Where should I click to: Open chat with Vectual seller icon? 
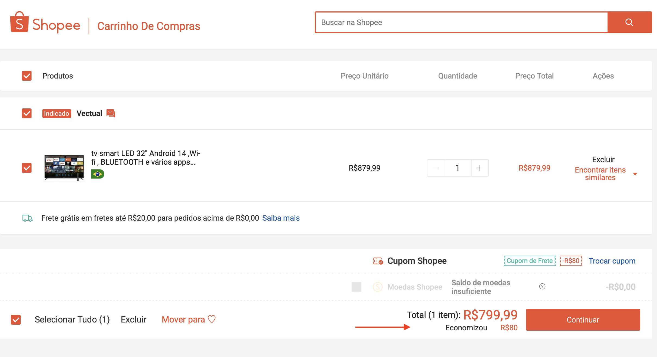(111, 113)
